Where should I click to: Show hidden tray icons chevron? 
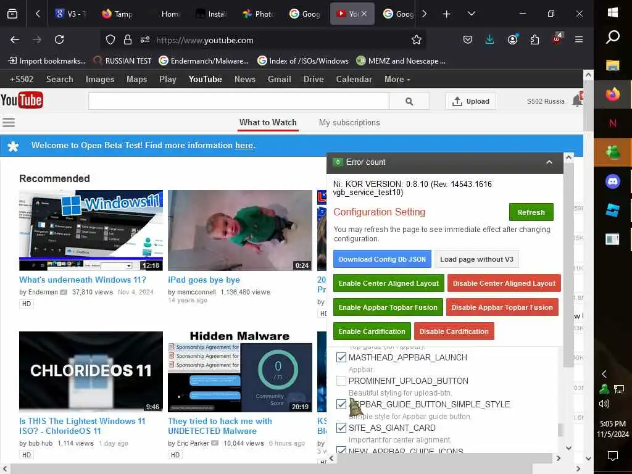[x=604, y=374]
